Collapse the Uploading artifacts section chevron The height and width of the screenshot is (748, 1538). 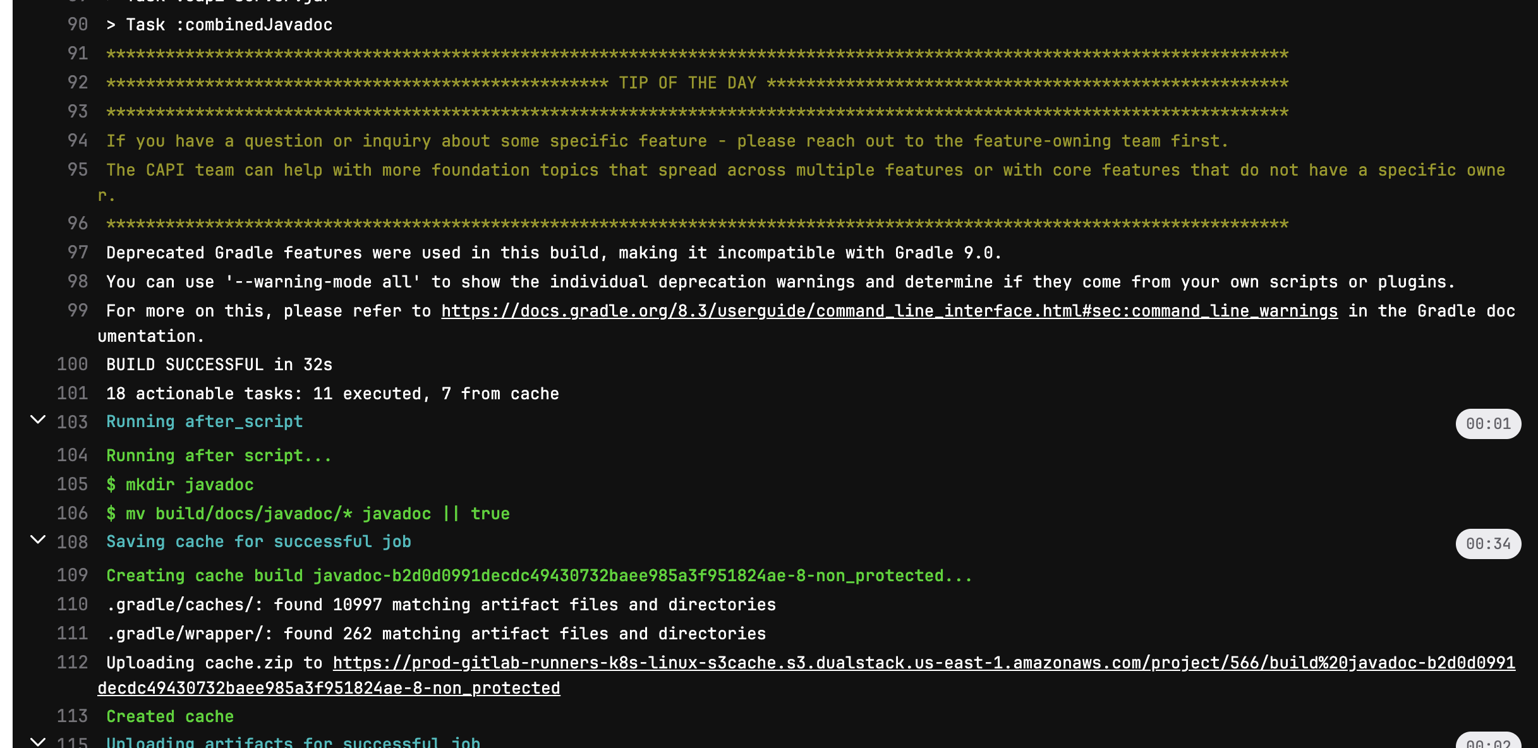coord(38,742)
